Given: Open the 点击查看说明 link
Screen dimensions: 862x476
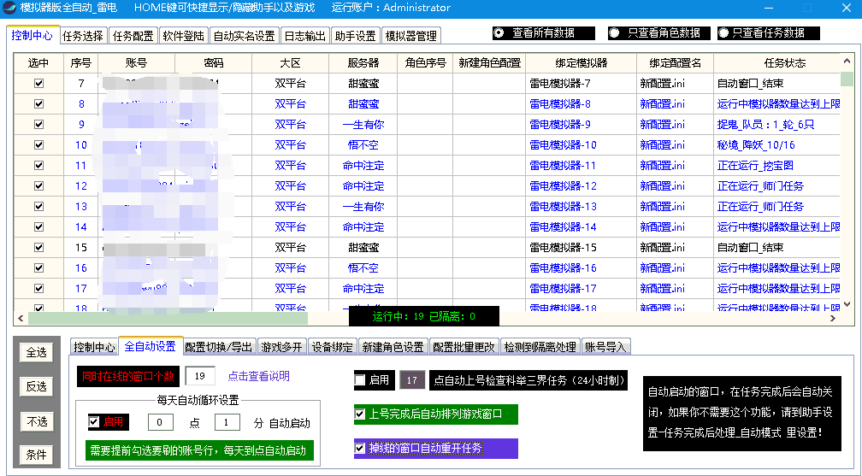Looking at the screenshot, I should [258, 376].
